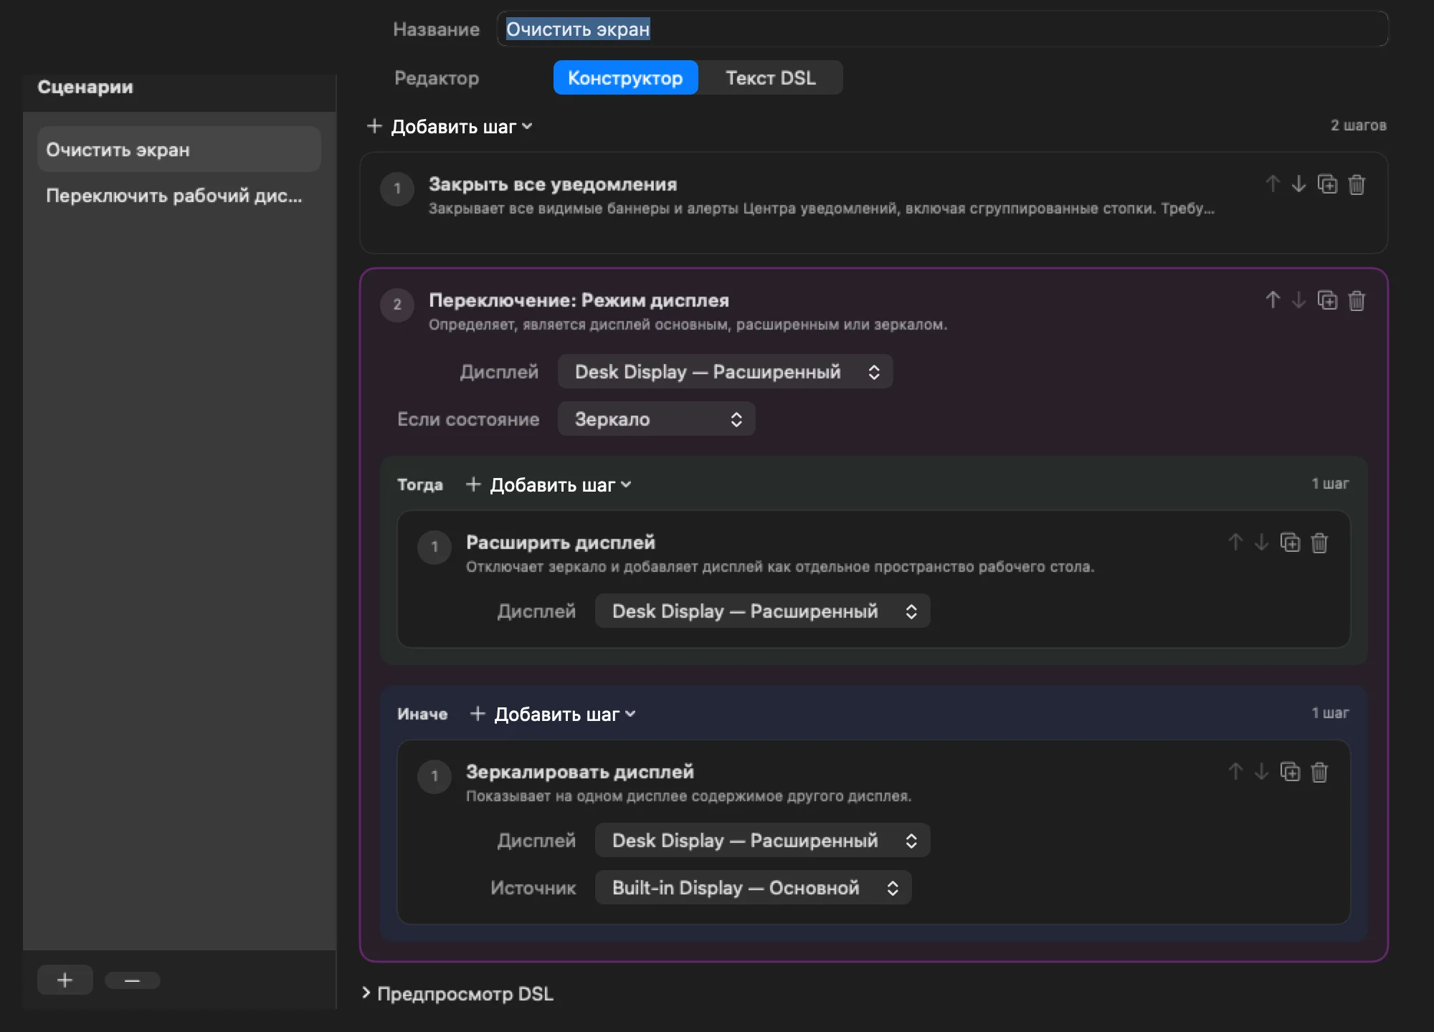Viewport: 1434px width, 1032px height.
Task: Delete 'Расширить дисплей' step
Action: coord(1319,543)
